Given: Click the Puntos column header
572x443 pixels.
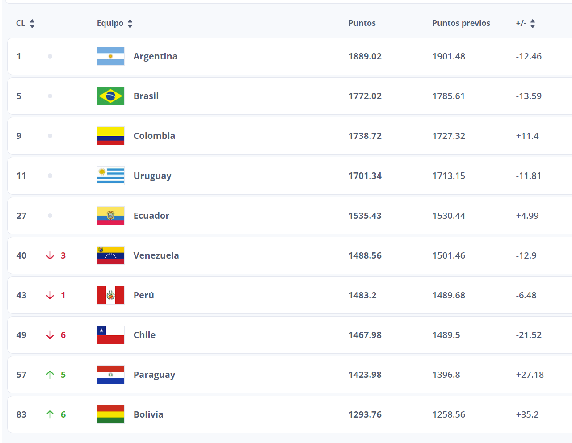Looking at the screenshot, I should pyautogui.click(x=362, y=23).
